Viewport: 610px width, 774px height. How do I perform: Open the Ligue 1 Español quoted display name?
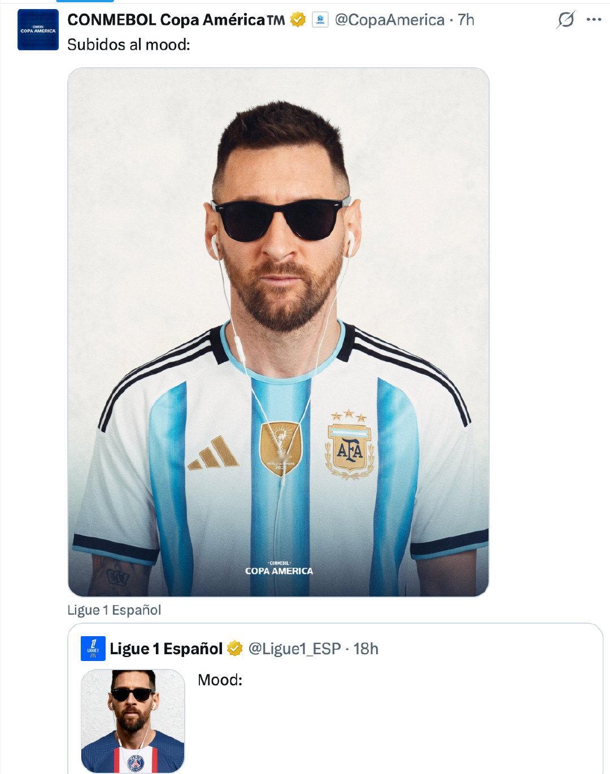tap(166, 649)
